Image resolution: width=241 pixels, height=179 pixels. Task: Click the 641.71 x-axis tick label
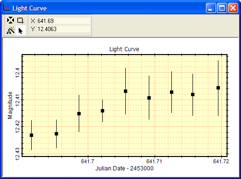tap(154, 161)
